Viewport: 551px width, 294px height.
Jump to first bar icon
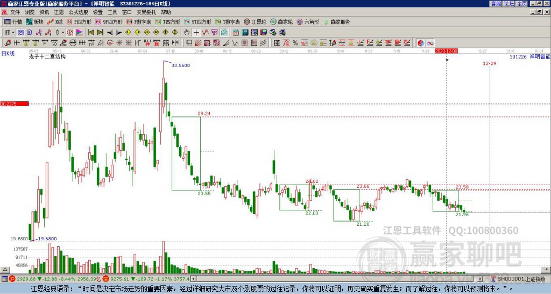coord(90,32)
